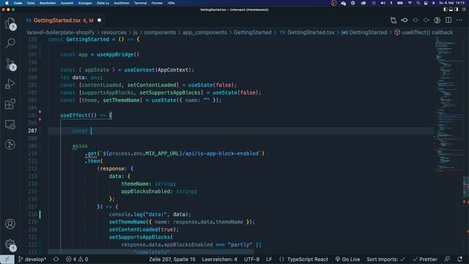The width and height of the screenshot is (469, 264).
Task: Open the errors and warnings counter
Action: coord(77,259)
